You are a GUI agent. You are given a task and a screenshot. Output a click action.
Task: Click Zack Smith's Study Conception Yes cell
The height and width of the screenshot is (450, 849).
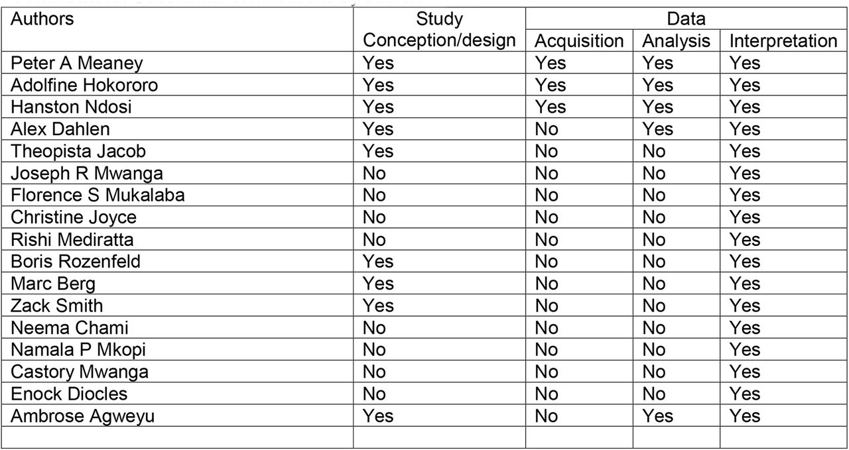point(439,305)
